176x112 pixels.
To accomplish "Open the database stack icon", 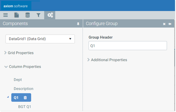I will (28, 15).
